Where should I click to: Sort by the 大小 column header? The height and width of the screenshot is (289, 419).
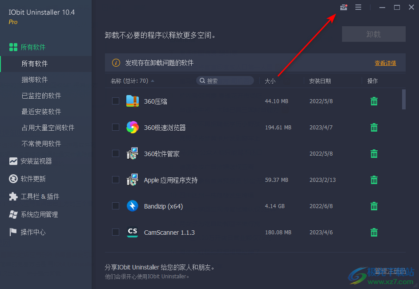click(270, 81)
